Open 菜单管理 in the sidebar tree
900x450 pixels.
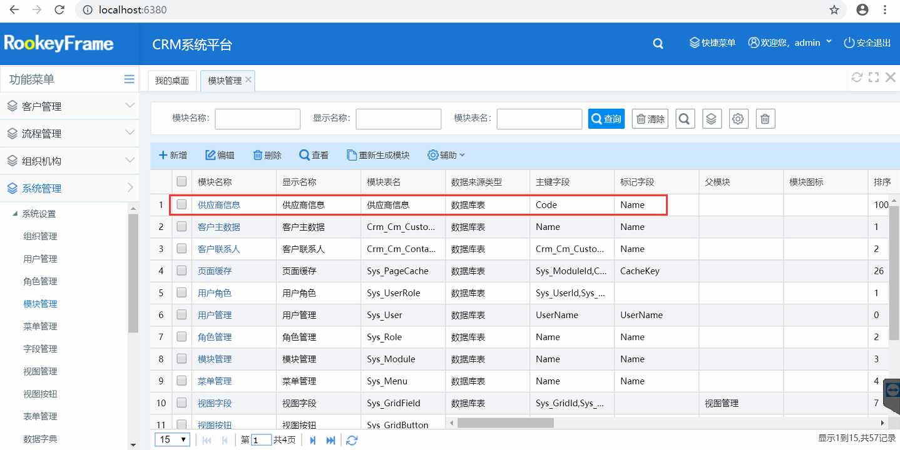click(x=40, y=326)
